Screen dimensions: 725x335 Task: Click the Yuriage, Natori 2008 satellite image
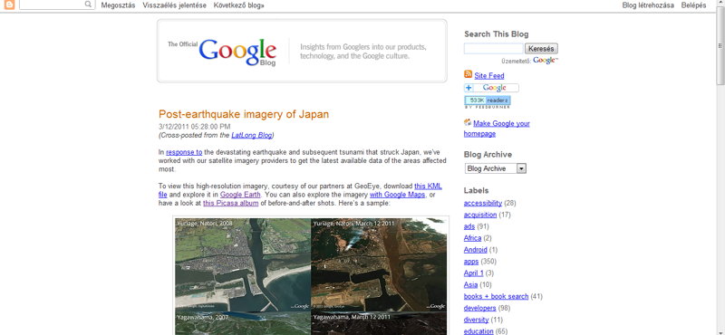click(243, 264)
